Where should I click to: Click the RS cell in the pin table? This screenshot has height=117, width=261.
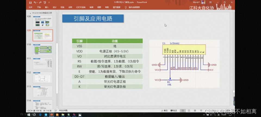(79, 61)
